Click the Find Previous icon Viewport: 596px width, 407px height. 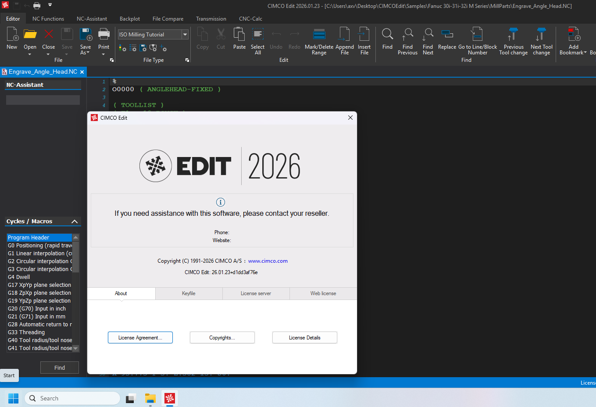click(x=407, y=35)
